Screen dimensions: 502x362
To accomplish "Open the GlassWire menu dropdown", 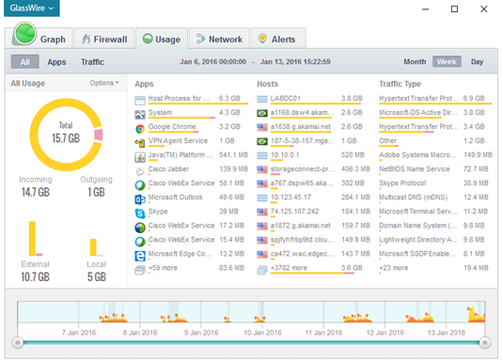I will pyautogui.click(x=32, y=8).
